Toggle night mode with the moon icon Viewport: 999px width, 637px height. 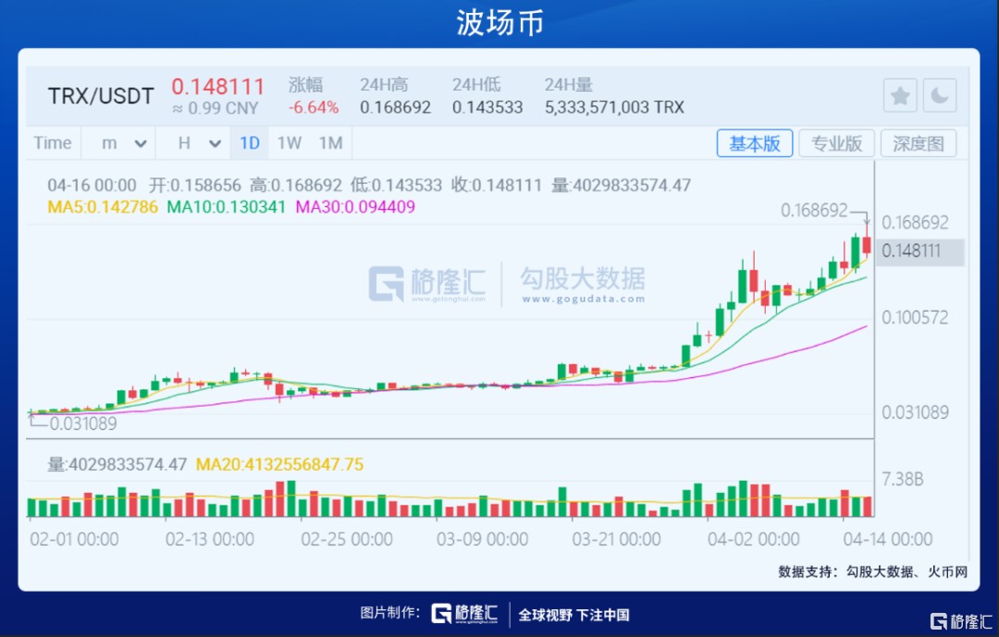coord(939,95)
